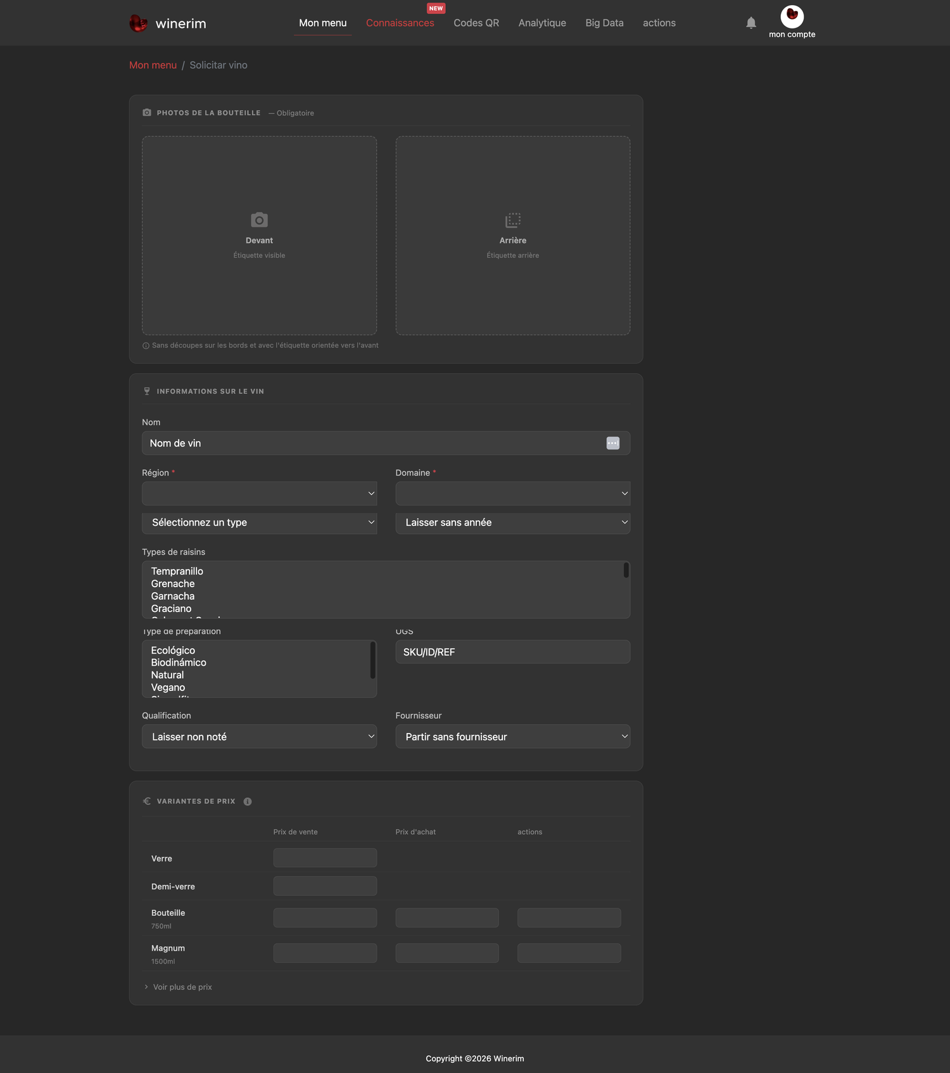Click the euro icon beside Variantes de prix

[x=147, y=801]
